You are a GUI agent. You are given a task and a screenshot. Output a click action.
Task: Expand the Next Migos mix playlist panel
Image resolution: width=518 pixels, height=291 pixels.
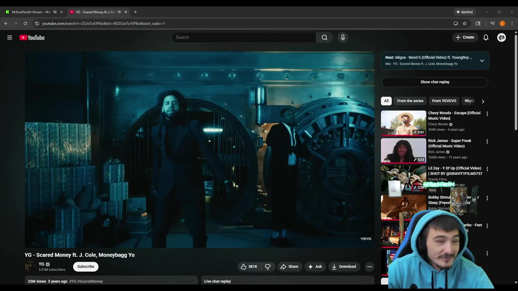coord(482,61)
